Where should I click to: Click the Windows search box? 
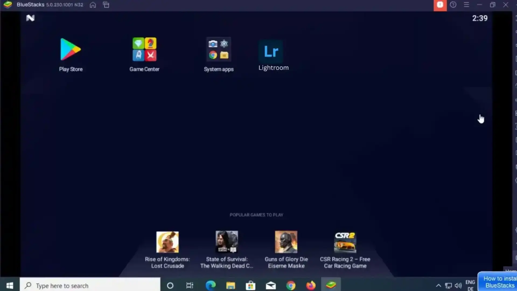pos(90,286)
